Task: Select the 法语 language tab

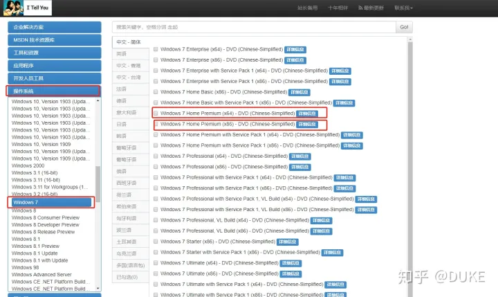Action: 131,89
